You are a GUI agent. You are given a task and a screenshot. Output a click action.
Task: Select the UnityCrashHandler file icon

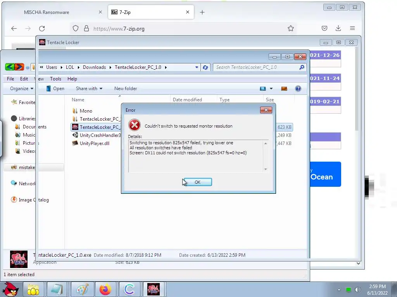(x=75, y=135)
